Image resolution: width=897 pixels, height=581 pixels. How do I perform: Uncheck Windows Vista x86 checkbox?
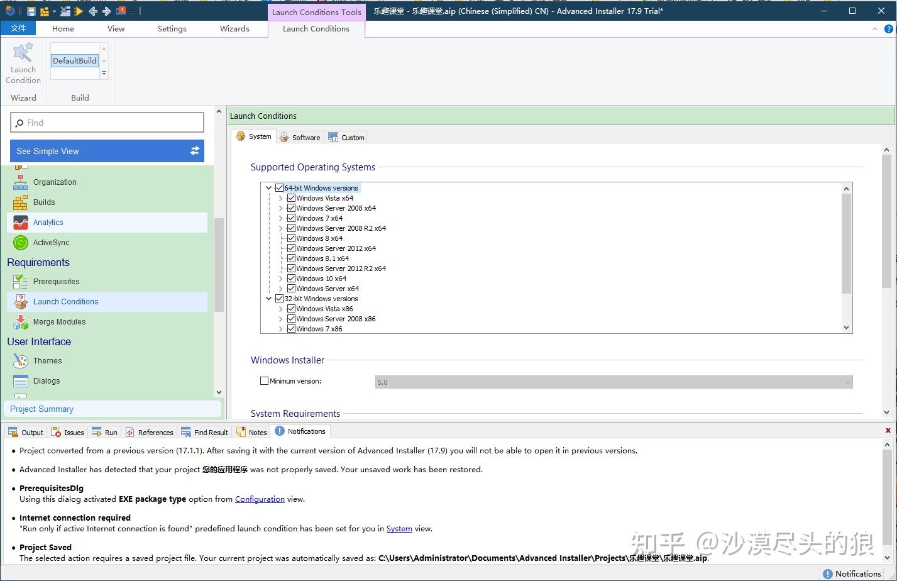tap(292, 309)
